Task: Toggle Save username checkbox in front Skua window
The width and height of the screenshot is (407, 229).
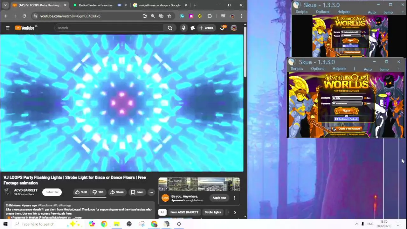Action: pos(365,98)
